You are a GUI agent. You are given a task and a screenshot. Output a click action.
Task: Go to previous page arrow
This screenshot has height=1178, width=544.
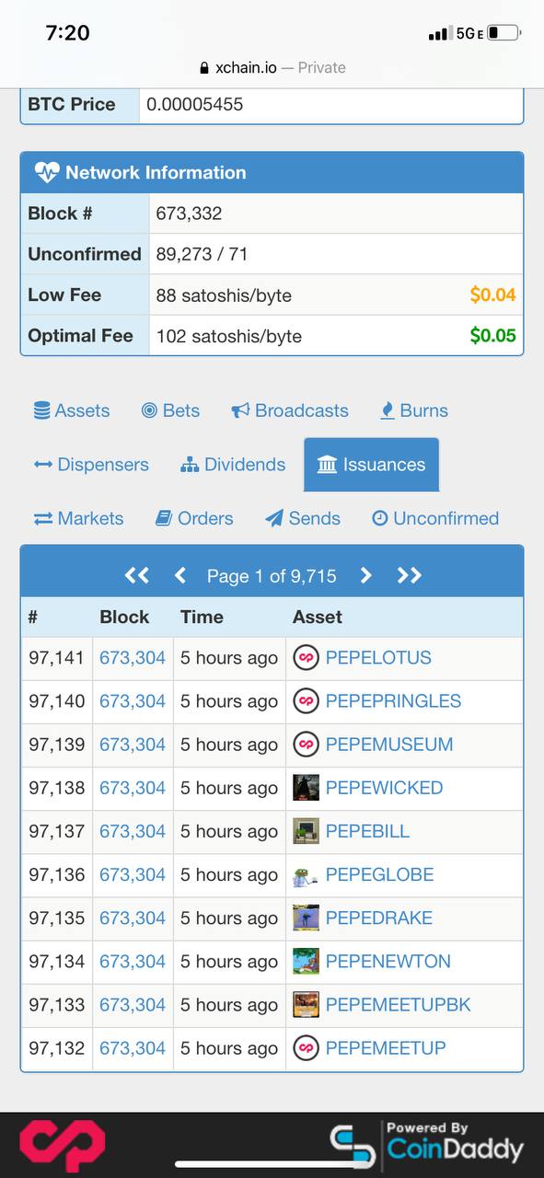180,575
